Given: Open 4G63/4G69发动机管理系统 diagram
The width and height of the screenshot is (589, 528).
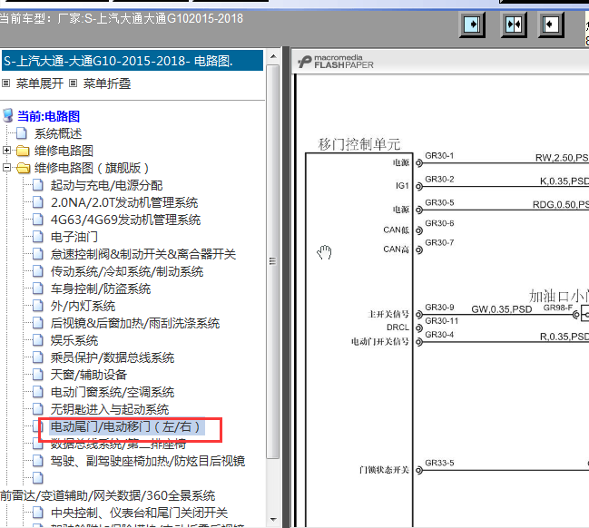Looking at the screenshot, I should click(125, 220).
